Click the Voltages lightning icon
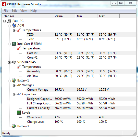Image resolution: width=138 pixels, height=137 pixels. pyautogui.click(x=19, y=85)
